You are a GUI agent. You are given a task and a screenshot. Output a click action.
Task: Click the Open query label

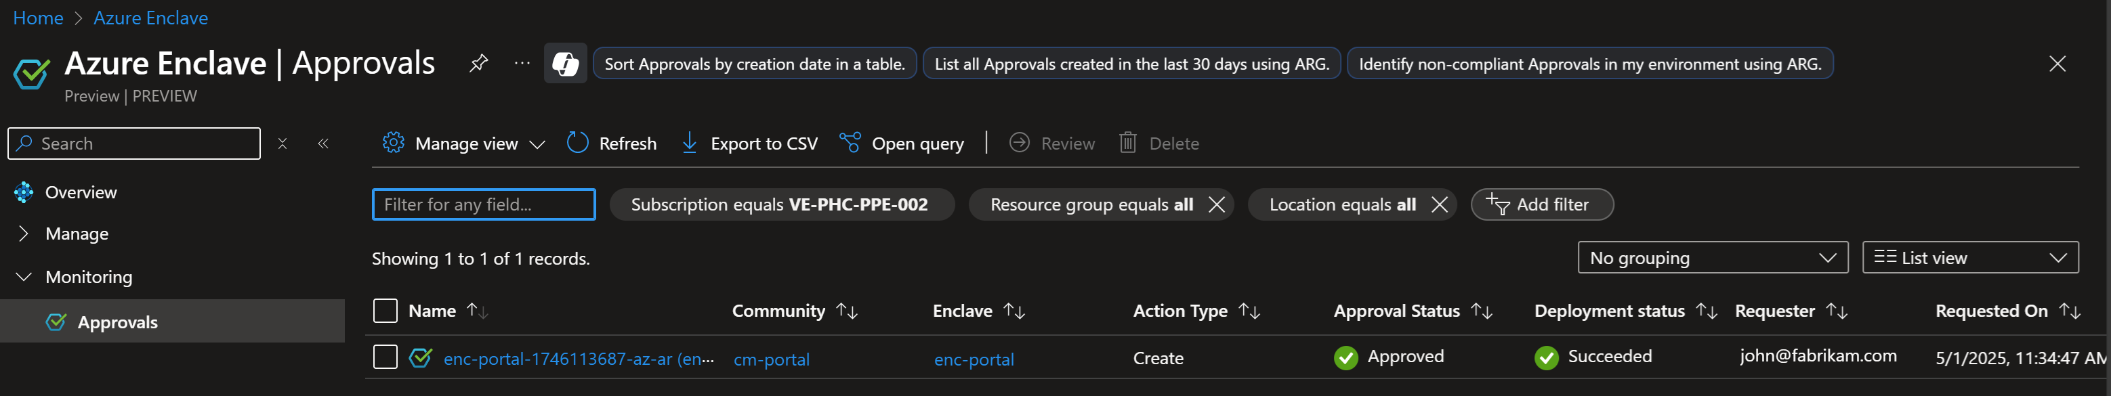pos(917,144)
